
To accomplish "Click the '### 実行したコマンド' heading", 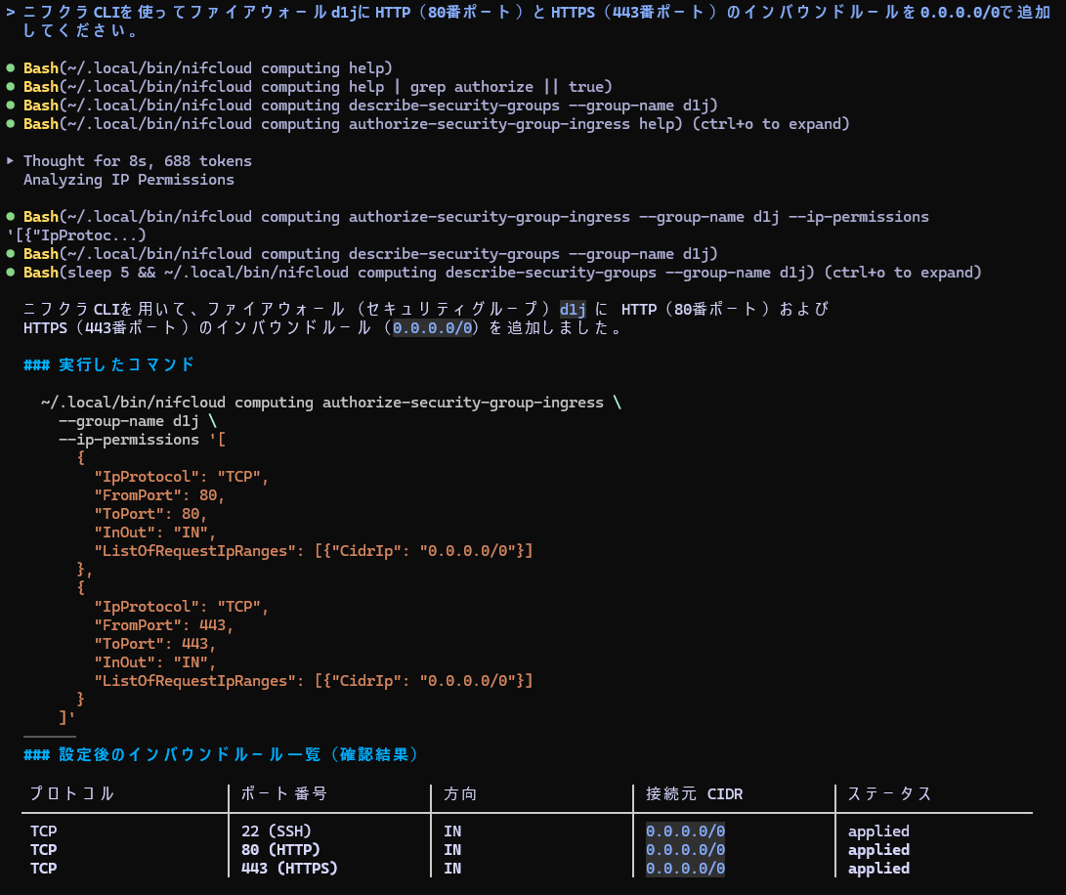I will pos(108,364).
